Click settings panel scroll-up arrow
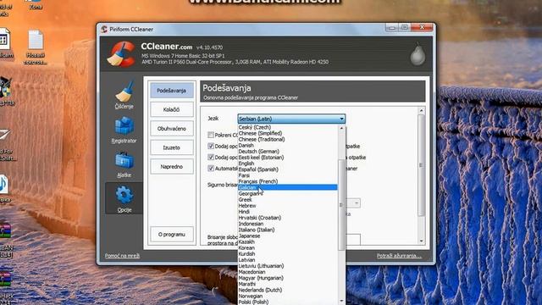542x305 pixels. point(421,111)
